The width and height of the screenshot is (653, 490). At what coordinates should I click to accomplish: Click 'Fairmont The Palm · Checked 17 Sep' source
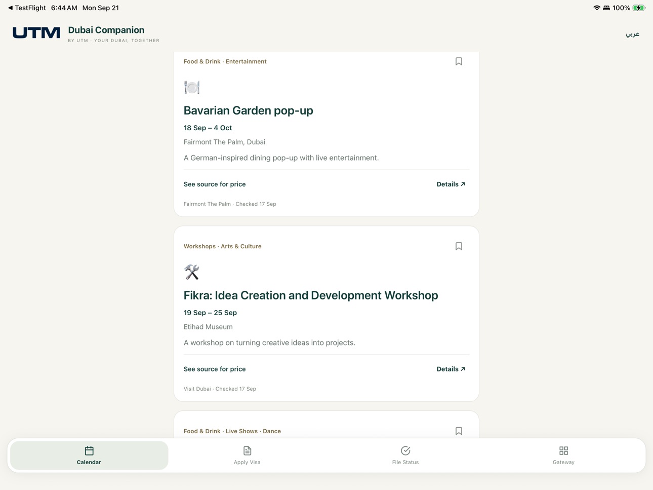tap(230, 204)
